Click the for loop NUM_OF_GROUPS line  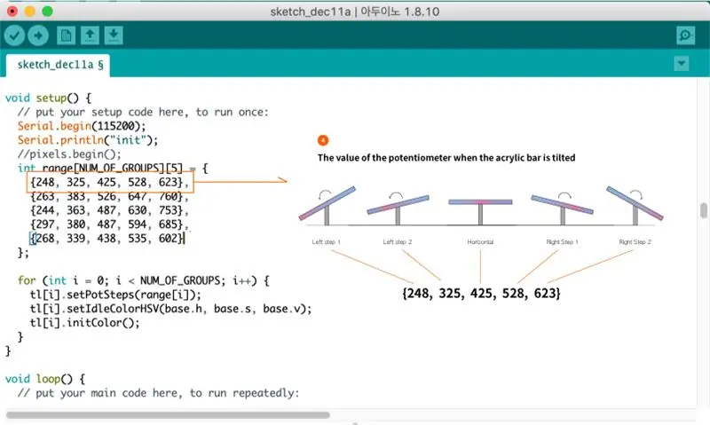tap(144, 280)
